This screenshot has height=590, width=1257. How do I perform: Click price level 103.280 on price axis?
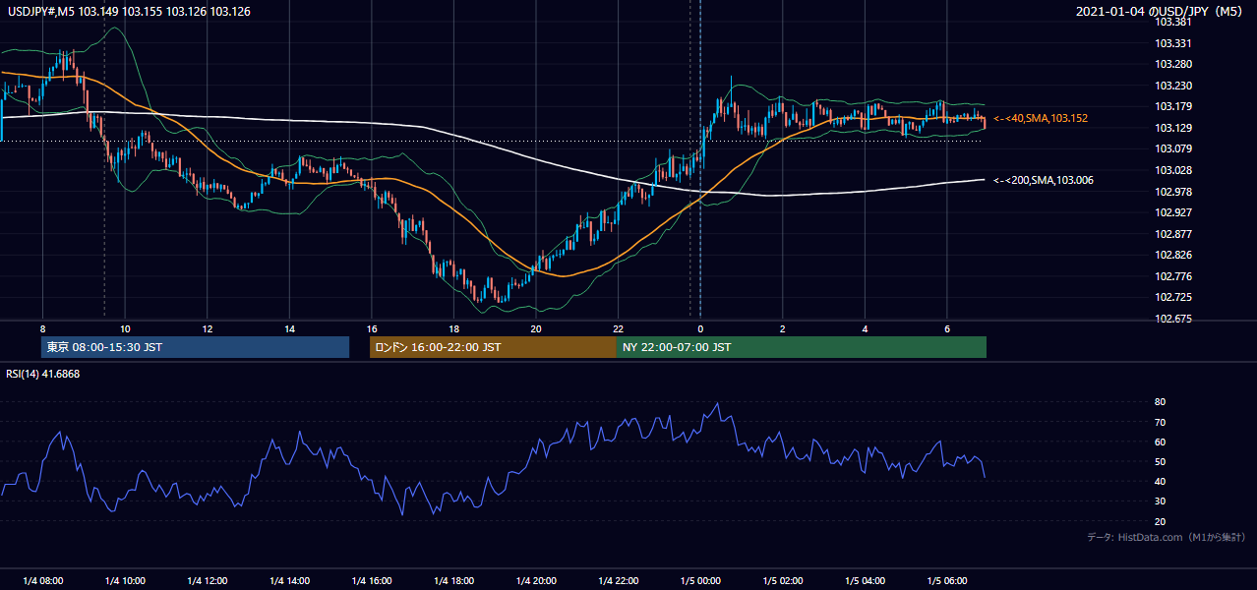point(1173,65)
